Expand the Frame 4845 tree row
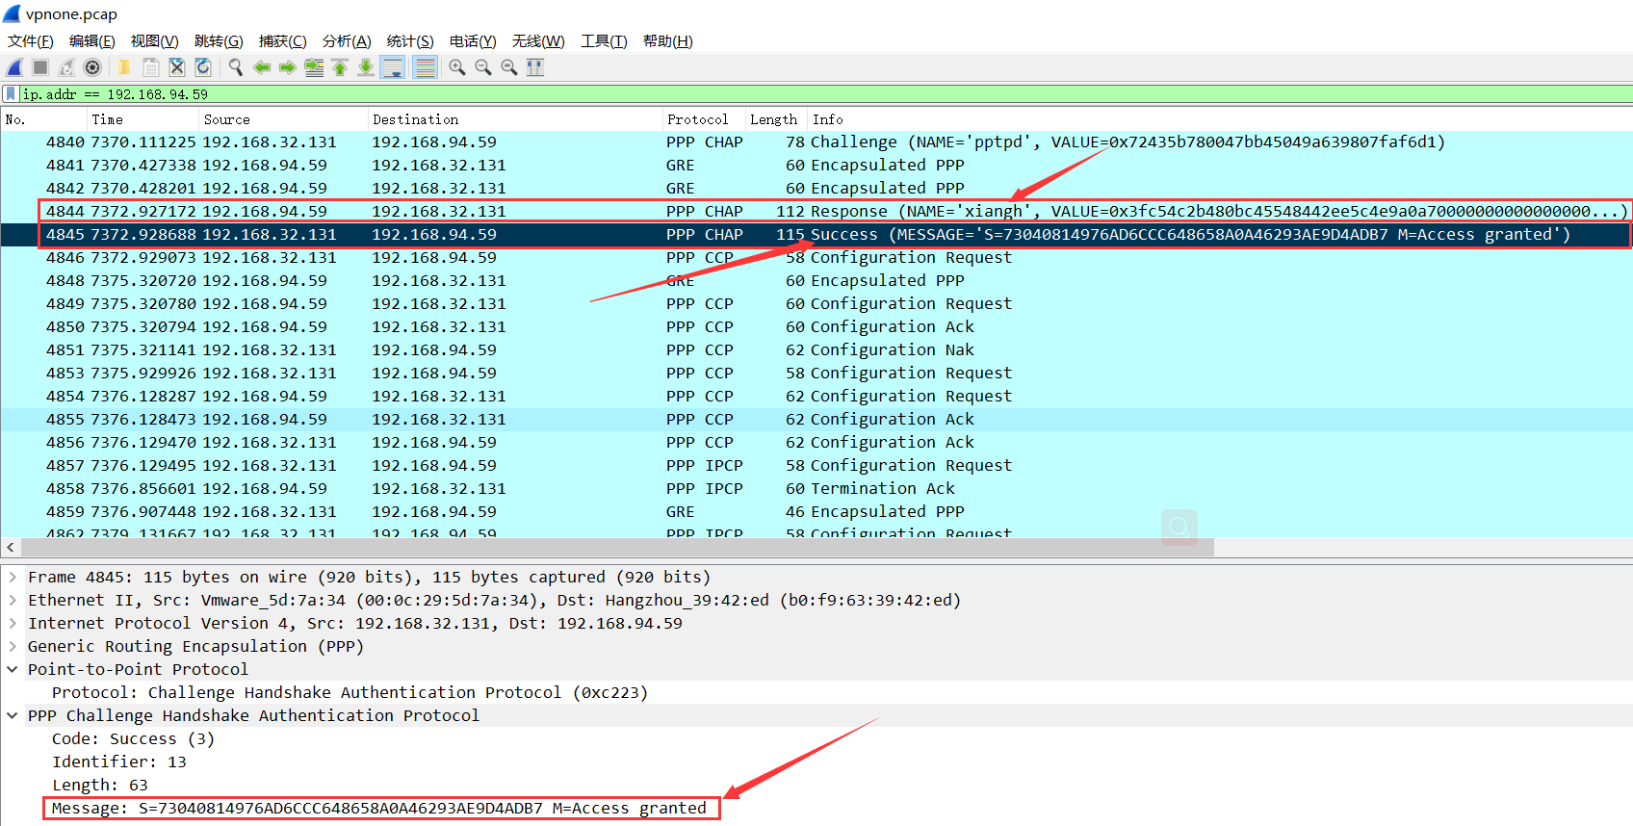Screen dimensions: 1633x826 point(13,578)
